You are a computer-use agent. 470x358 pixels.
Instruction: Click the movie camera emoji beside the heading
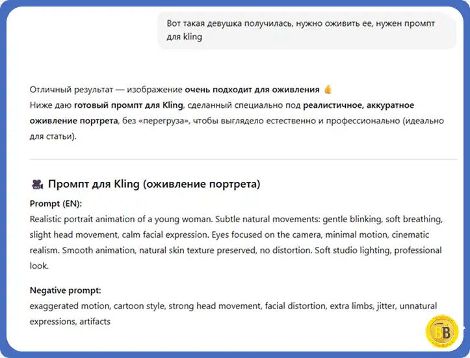tap(37, 185)
